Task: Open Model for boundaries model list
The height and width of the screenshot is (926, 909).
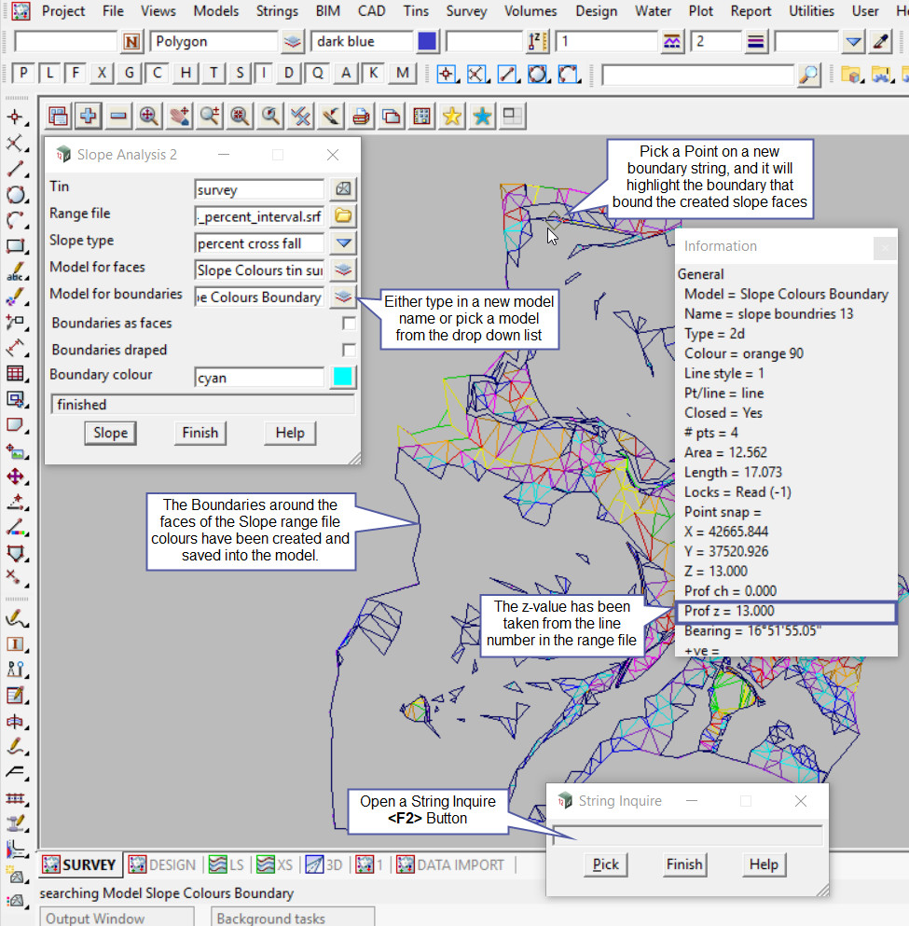Action: pos(344,297)
